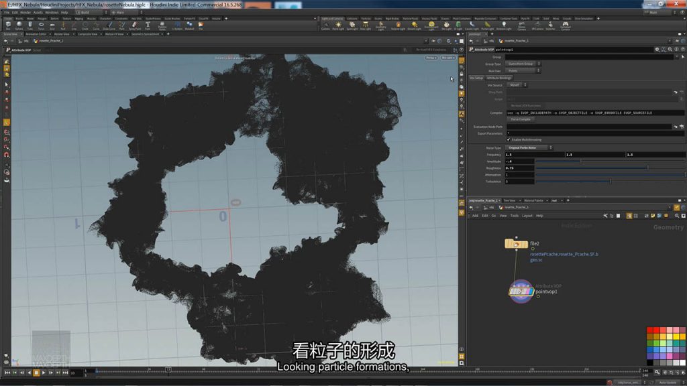Open the Run Over dropdown
Image resolution: width=687 pixels, height=386 pixels.
tap(523, 70)
